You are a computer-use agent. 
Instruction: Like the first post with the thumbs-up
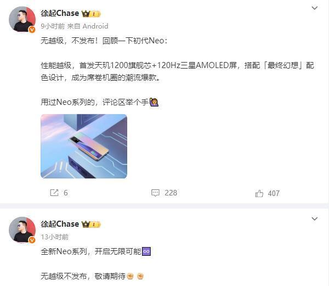pyautogui.click(x=259, y=193)
